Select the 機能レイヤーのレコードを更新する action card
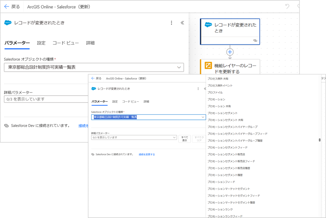The width and height of the screenshot is (326, 218). (x=230, y=67)
